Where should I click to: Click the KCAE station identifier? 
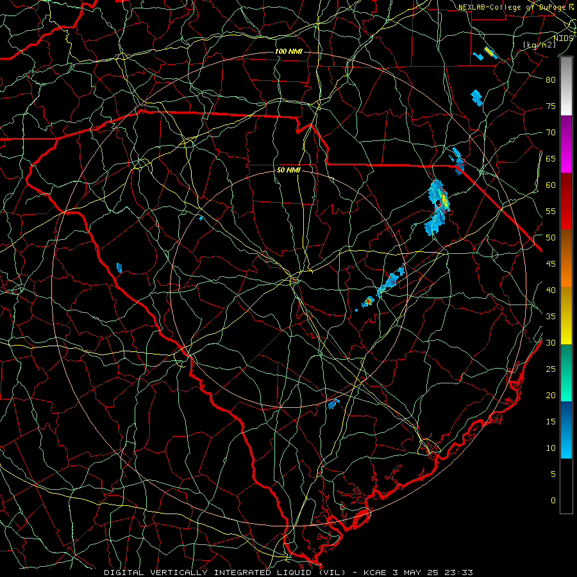pyautogui.click(x=374, y=573)
